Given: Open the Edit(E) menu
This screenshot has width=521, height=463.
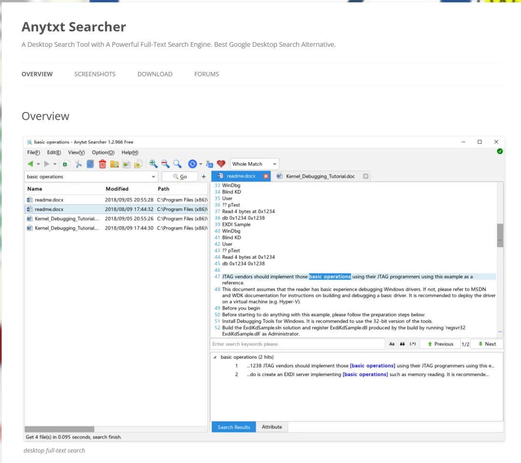Looking at the screenshot, I should [x=54, y=153].
